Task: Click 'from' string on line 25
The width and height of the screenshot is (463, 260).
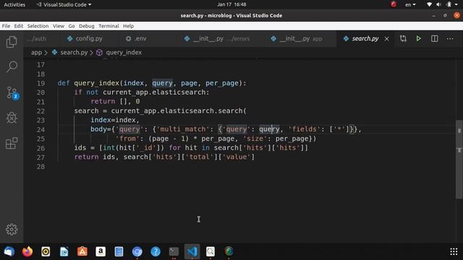Action: click(x=128, y=139)
